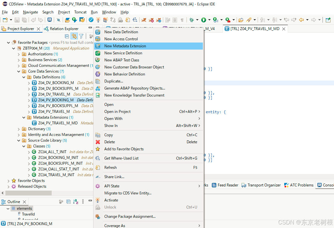Click Change Package Assignment menu entry
This screenshot has height=228, width=334.
click(148, 216)
